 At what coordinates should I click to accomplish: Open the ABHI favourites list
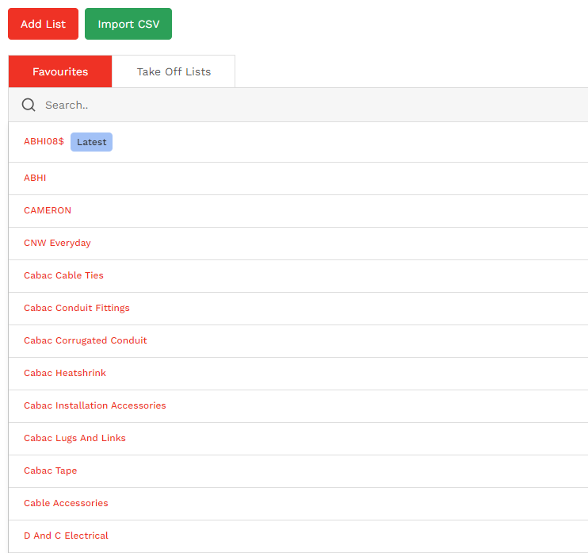(x=35, y=178)
